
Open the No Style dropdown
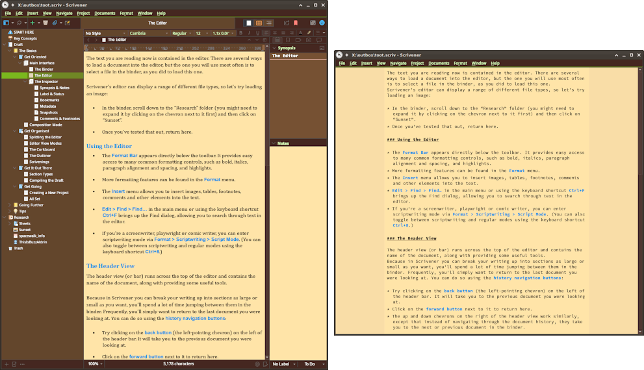(105, 33)
